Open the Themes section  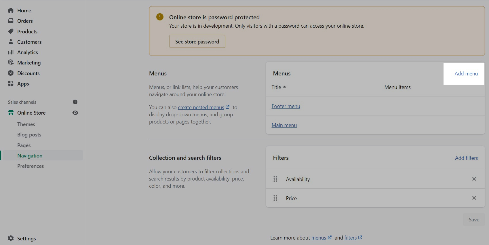26,124
